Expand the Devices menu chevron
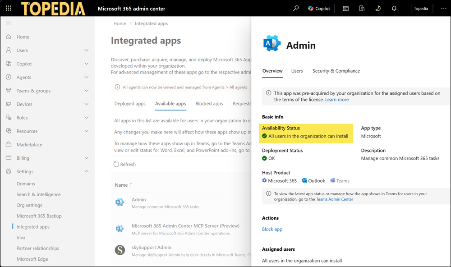Viewport: 451px width, 267px height. pos(86,104)
